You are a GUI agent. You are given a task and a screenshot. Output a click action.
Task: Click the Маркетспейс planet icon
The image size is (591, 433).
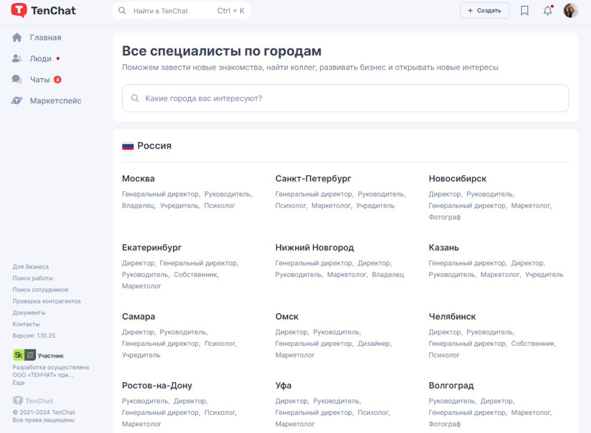[17, 101]
